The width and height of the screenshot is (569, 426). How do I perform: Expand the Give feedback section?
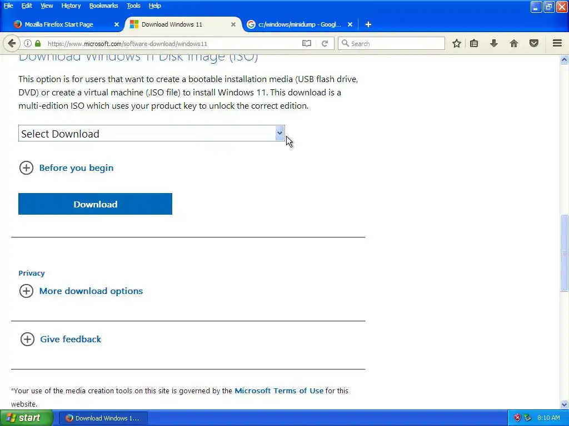coord(60,339)
